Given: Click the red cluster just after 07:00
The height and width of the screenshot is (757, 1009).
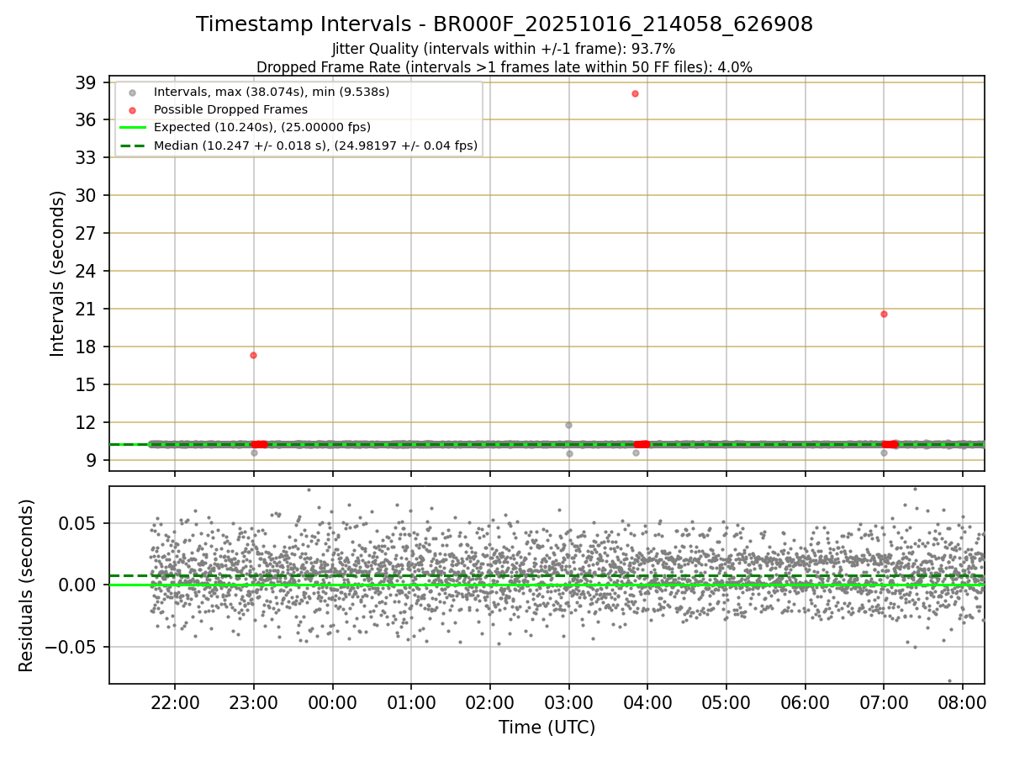Looking at the screenshot, I should (x=890, y=444).
